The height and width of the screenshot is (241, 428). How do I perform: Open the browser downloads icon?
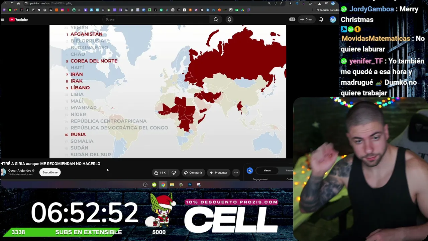(x=320, y=3)
